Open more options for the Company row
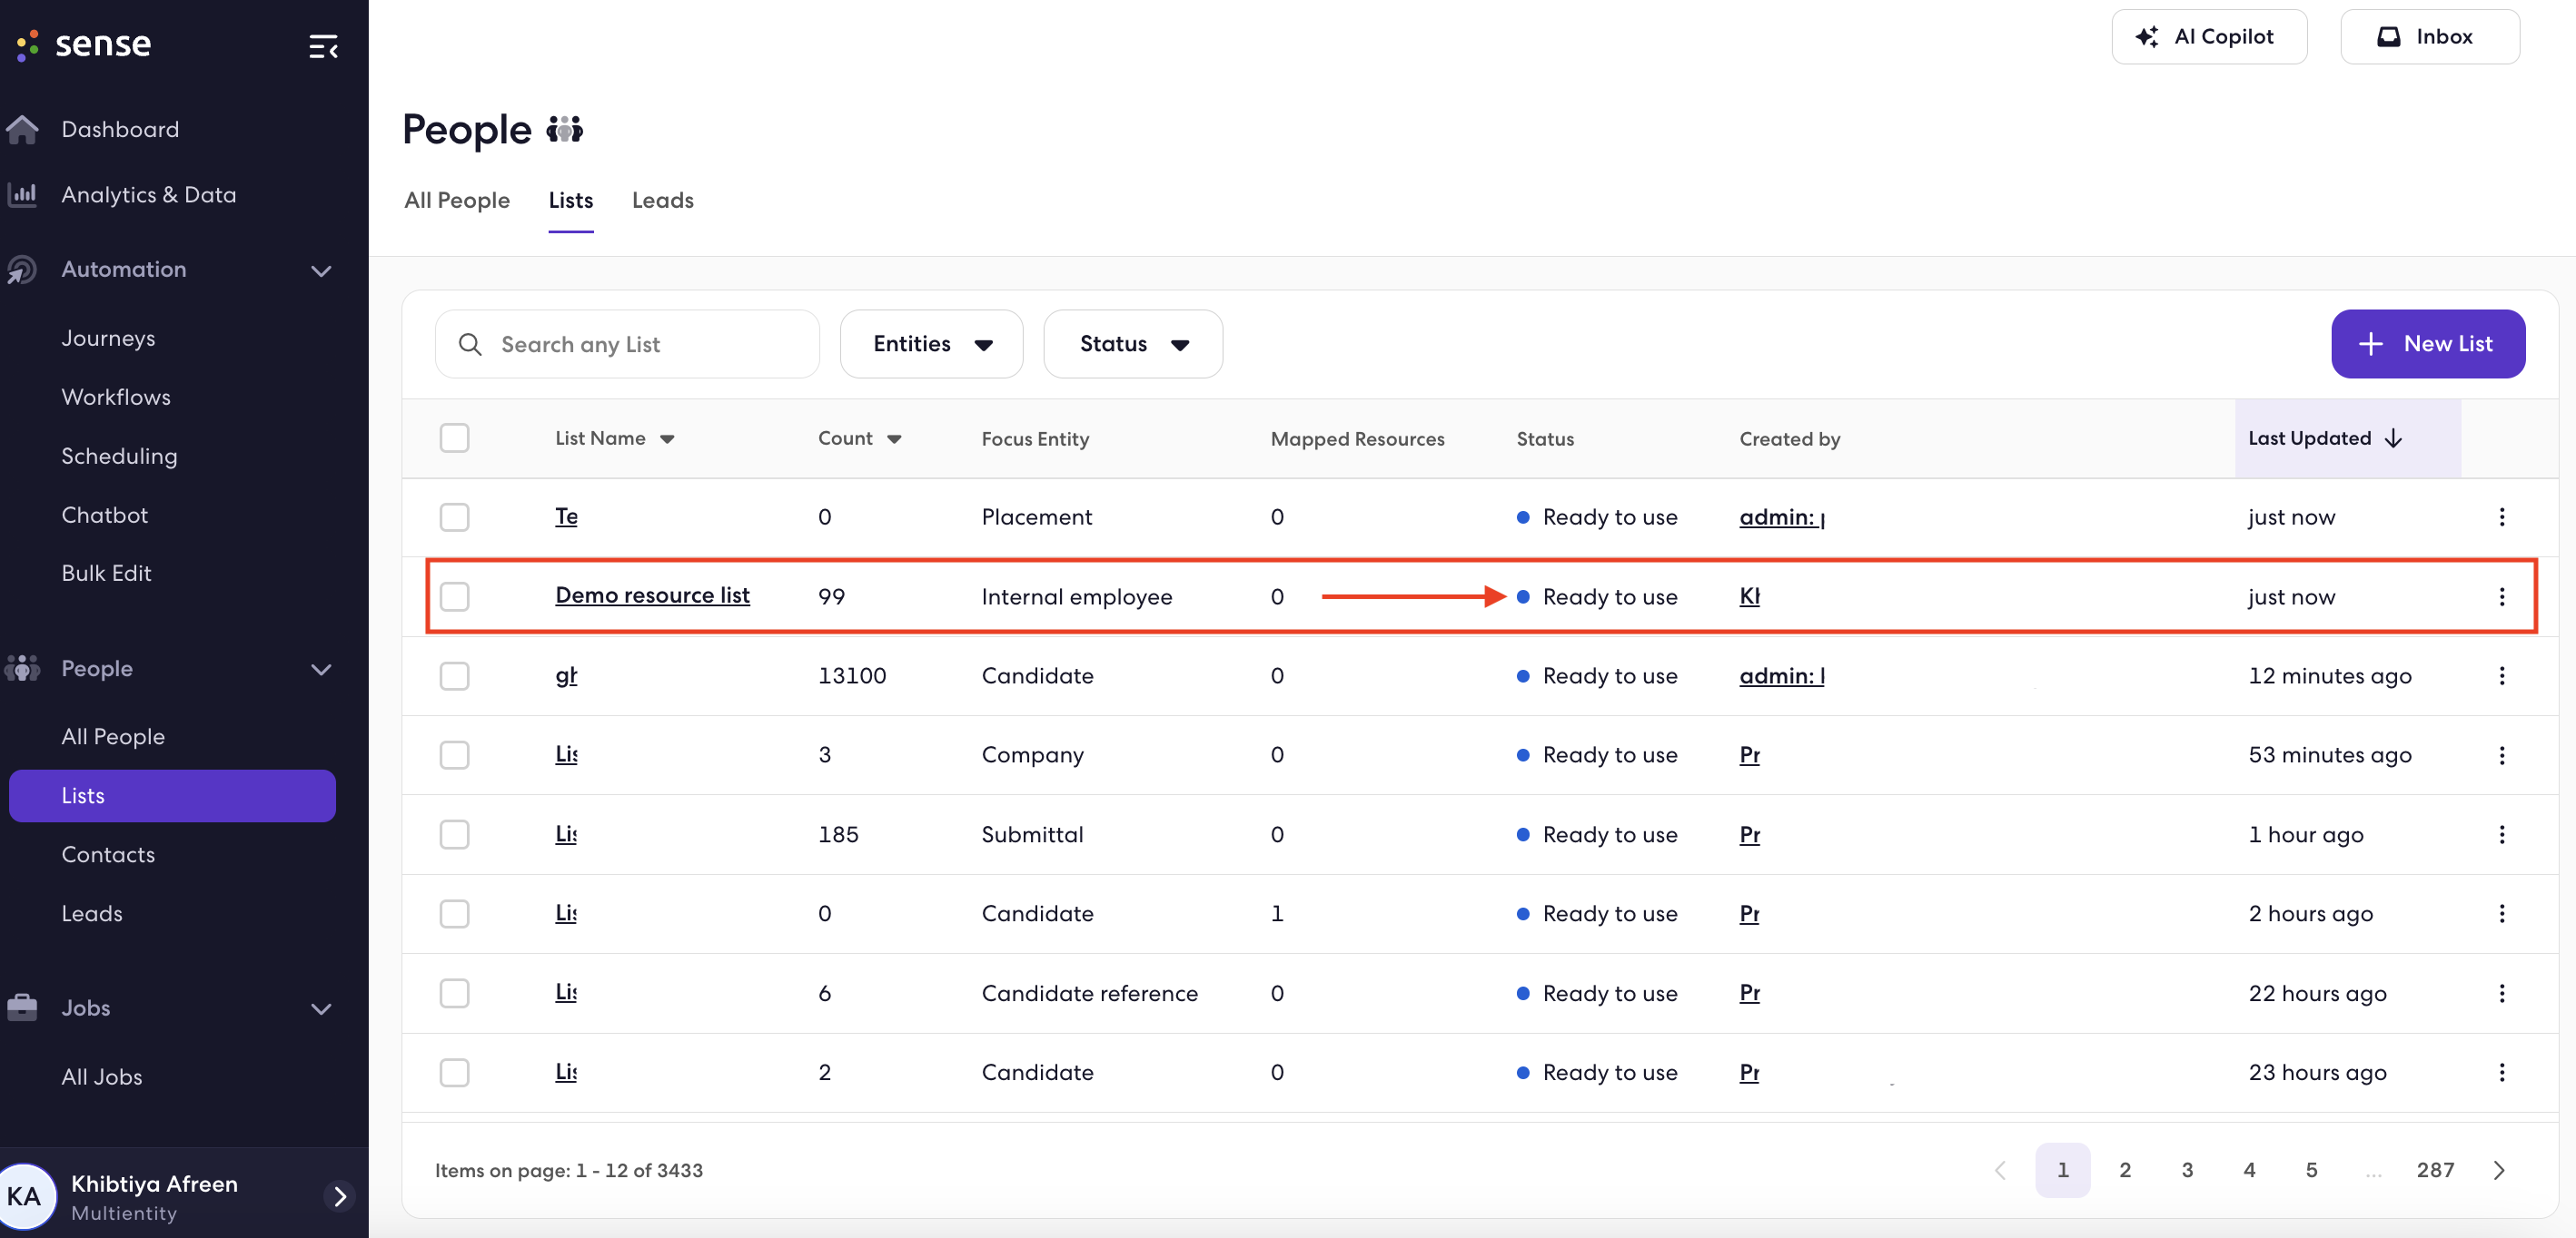This screenshot has width=2576, height=1238. coord(2501,755)
